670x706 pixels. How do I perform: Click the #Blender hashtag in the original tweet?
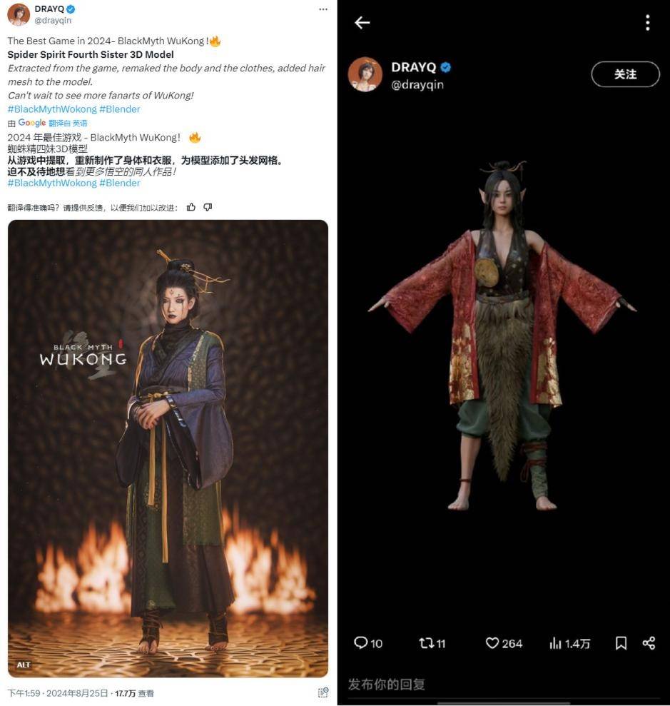tap(120, 109)
